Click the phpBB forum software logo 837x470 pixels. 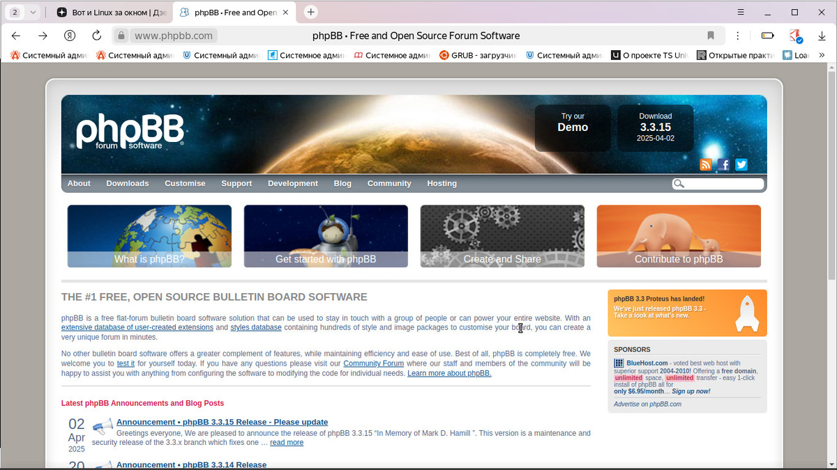click(130, 132)
